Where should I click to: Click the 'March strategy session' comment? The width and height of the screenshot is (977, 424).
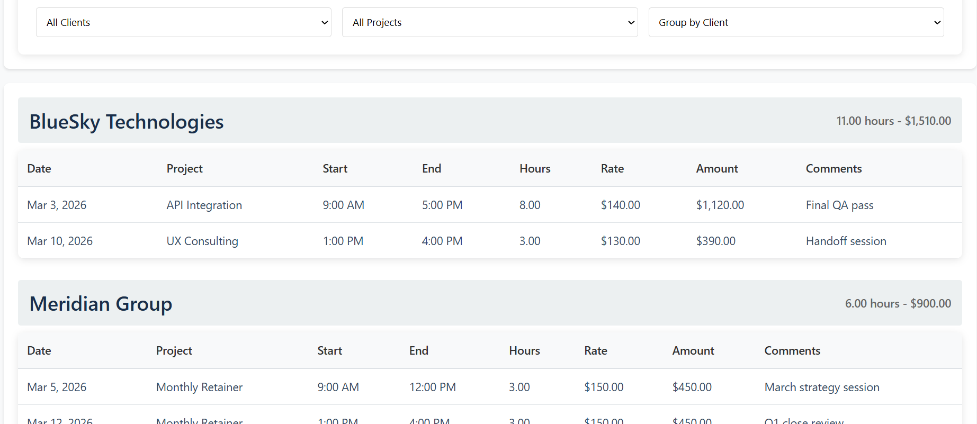click(822, 387)
